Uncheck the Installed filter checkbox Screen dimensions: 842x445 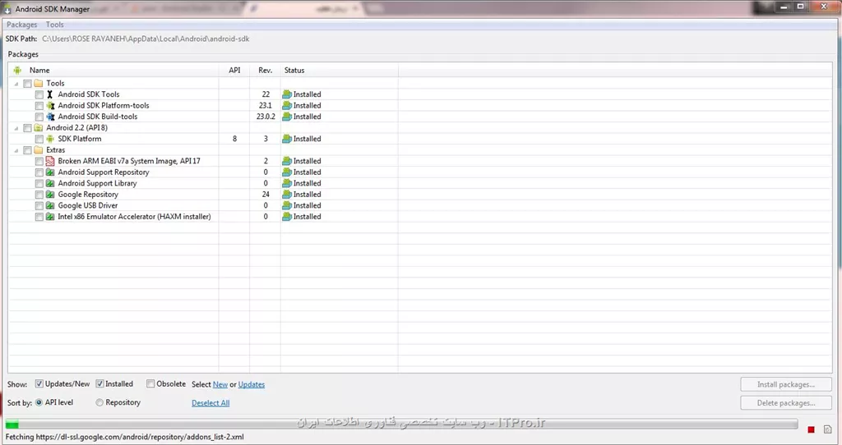pos(99,384)
